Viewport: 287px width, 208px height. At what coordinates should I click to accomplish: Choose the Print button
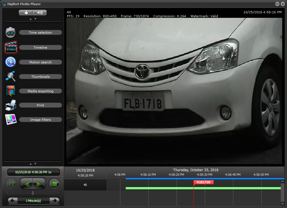coord(40,105)
